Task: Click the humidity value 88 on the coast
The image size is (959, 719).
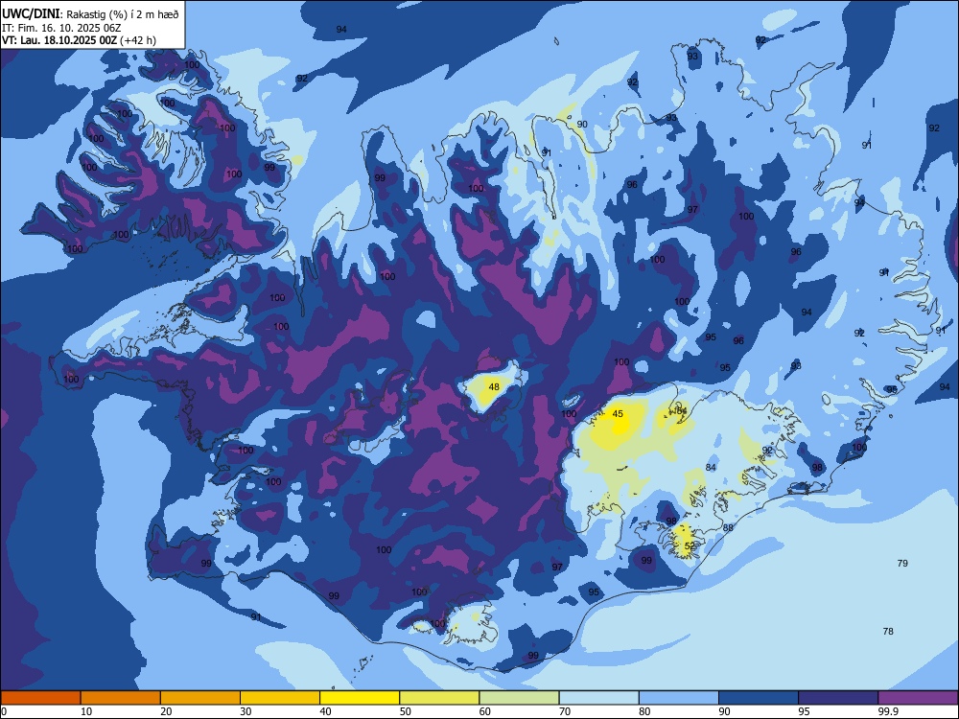Action: pyautogui.click(x=728, y=527)
